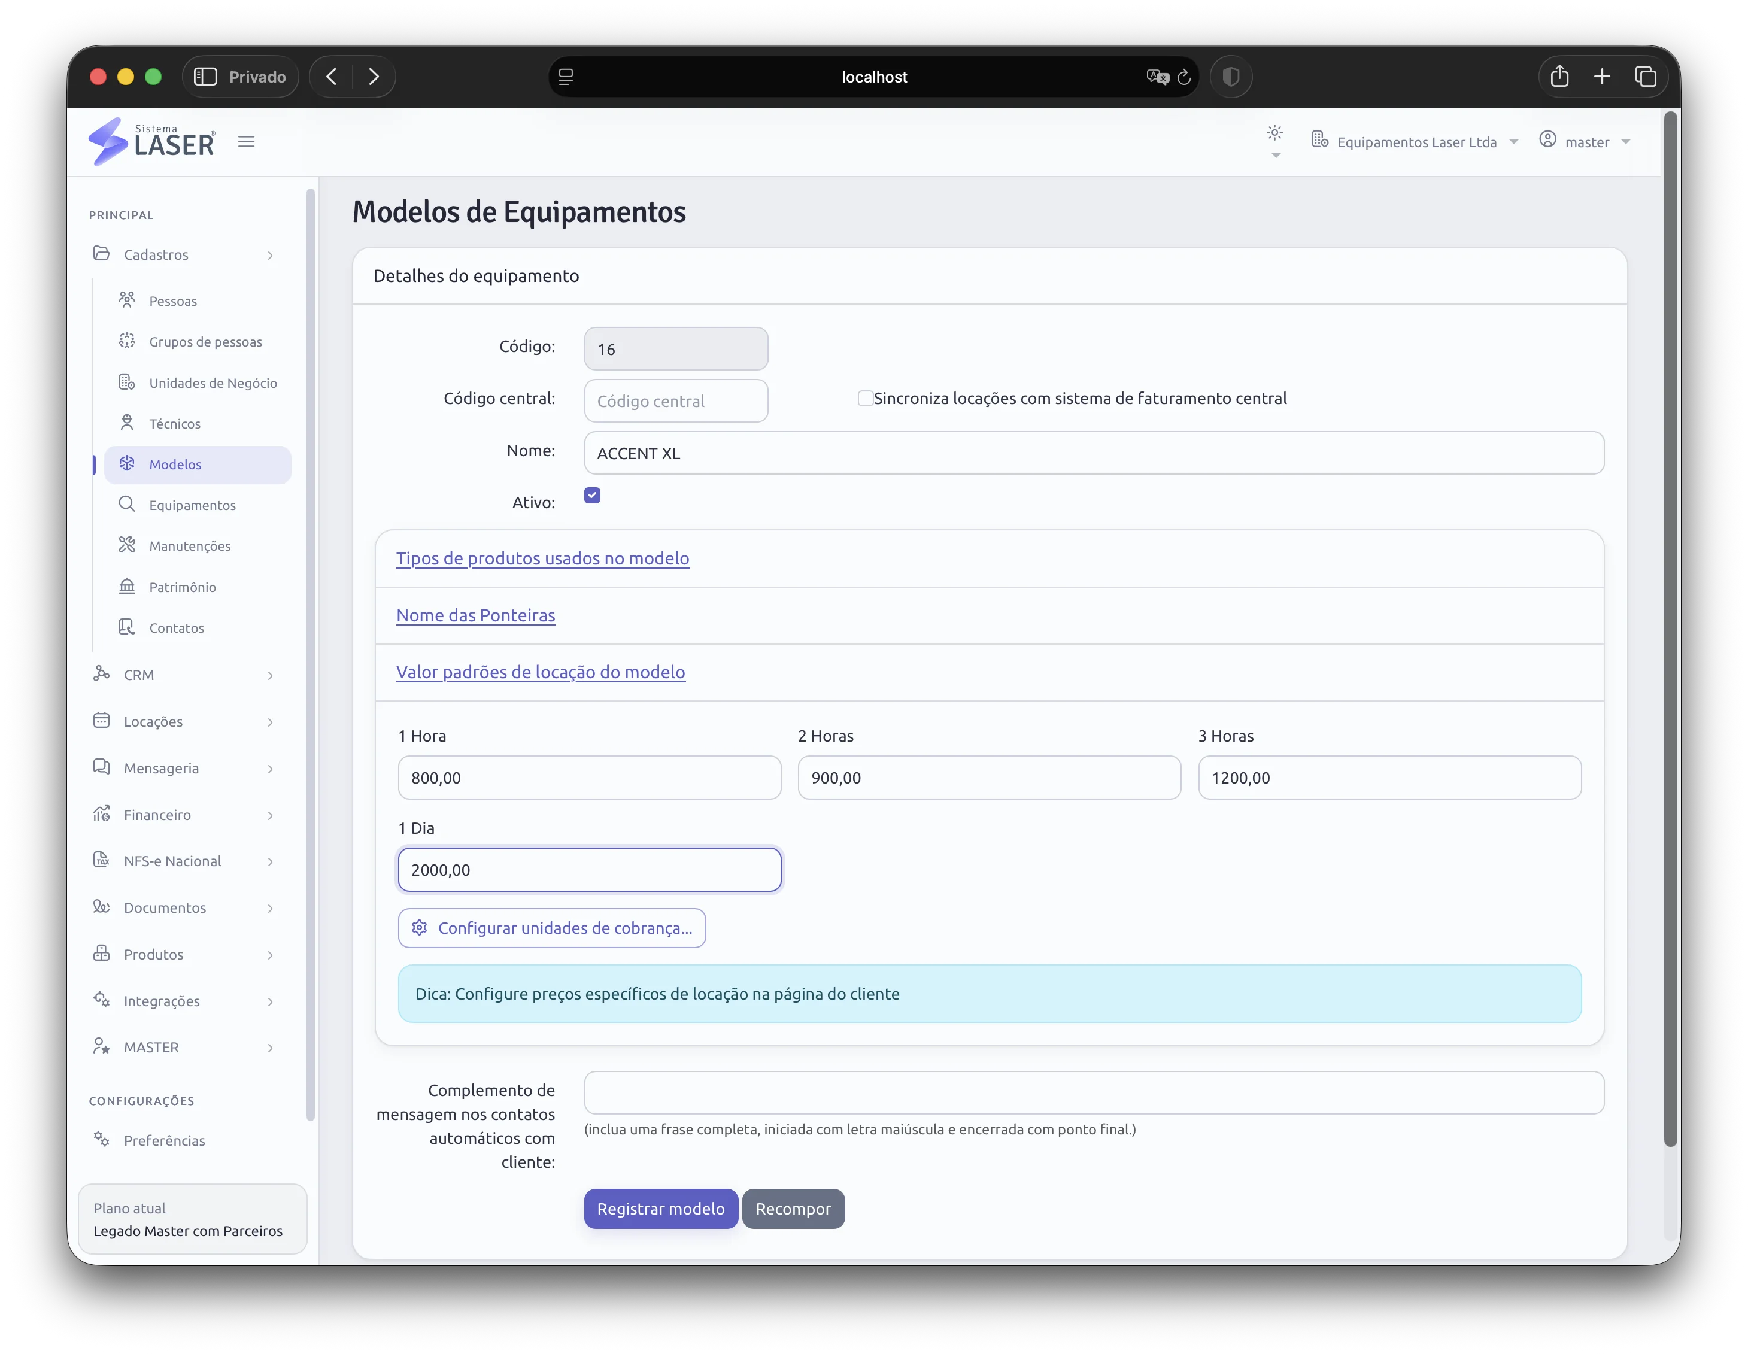The width and height of the screenshot is (1748, 1354).
Task: Open Tipos de produtos usados no modelo
Action: pyautogui.click(x=542, y=558)
